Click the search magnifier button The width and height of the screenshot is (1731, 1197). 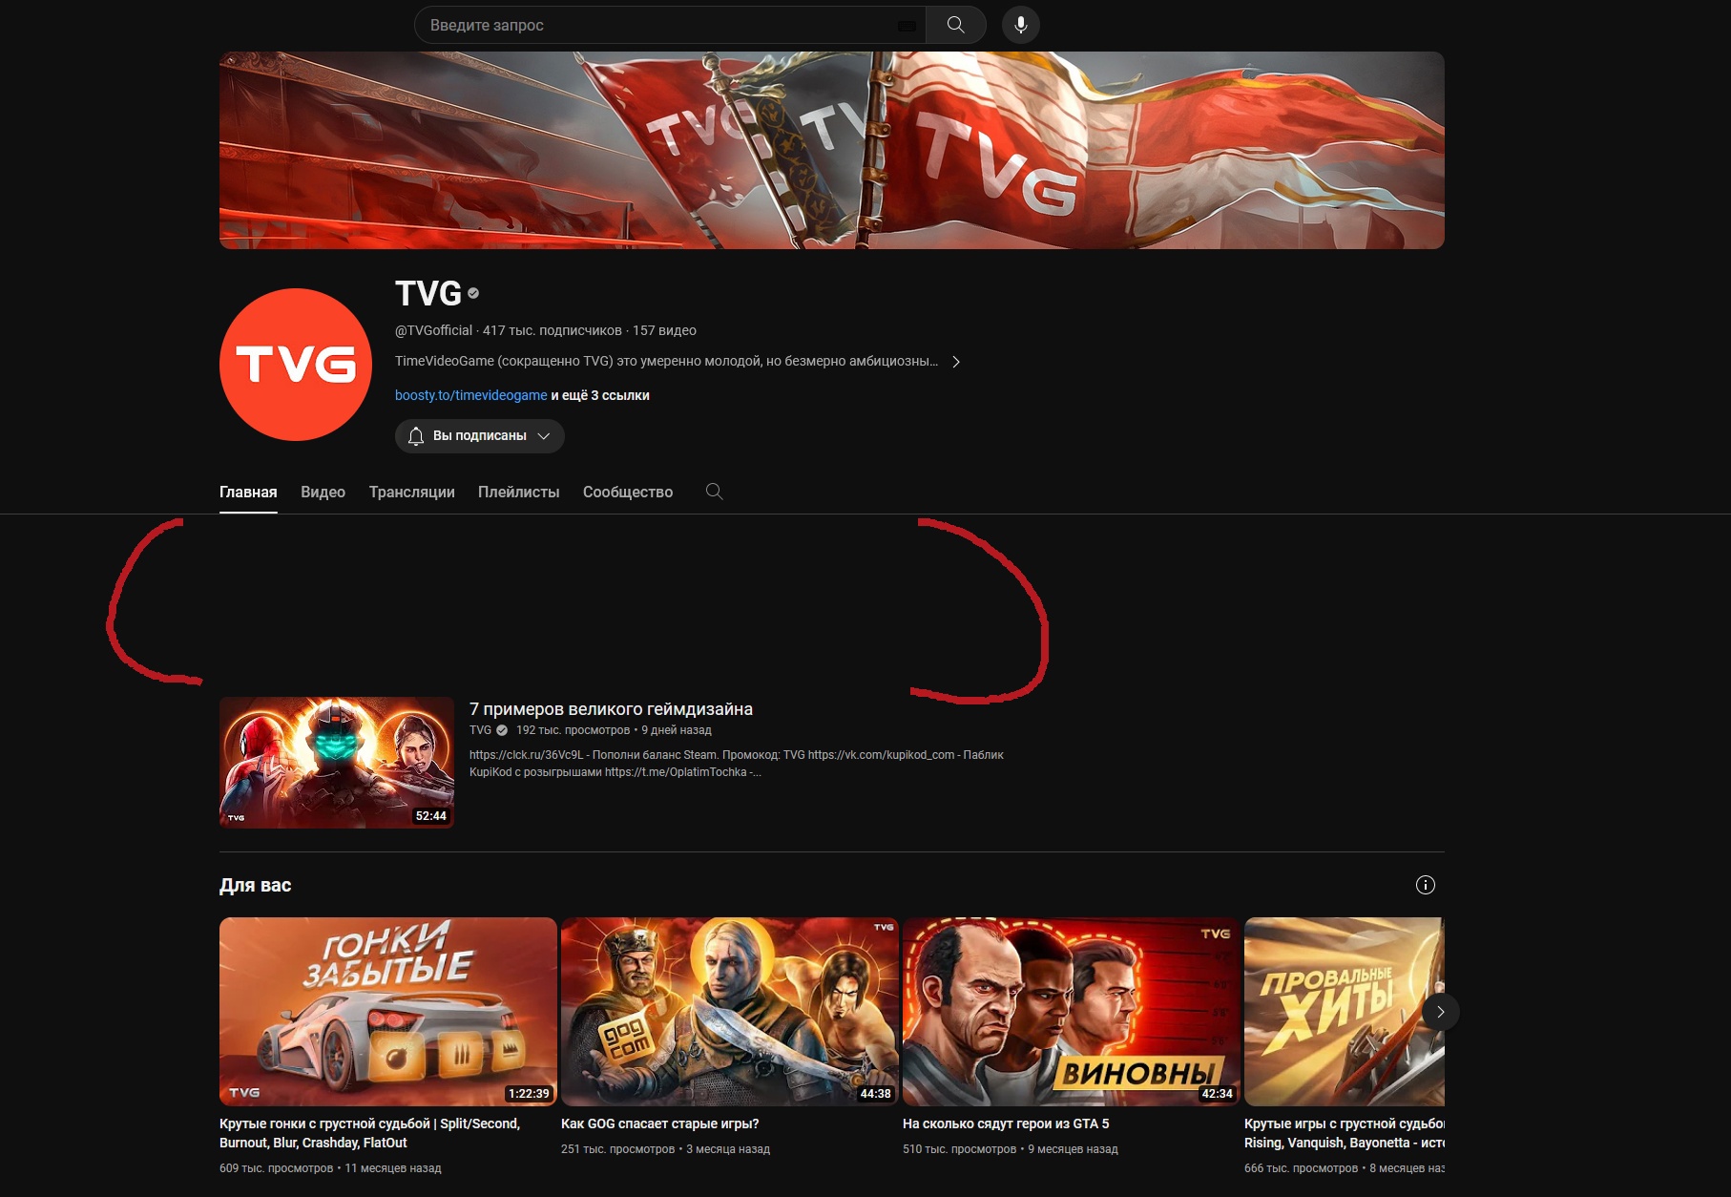[955, 25]
